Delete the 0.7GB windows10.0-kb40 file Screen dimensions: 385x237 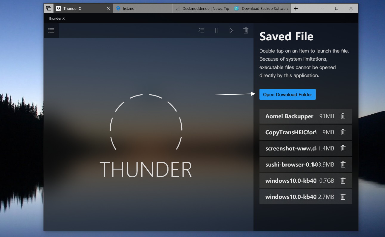pos(343,181)
